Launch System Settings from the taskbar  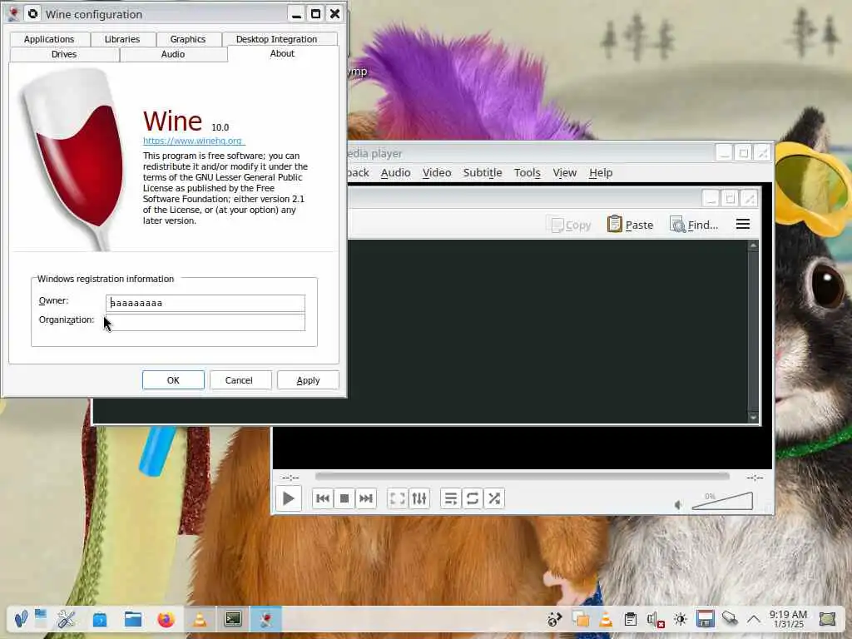67,619
